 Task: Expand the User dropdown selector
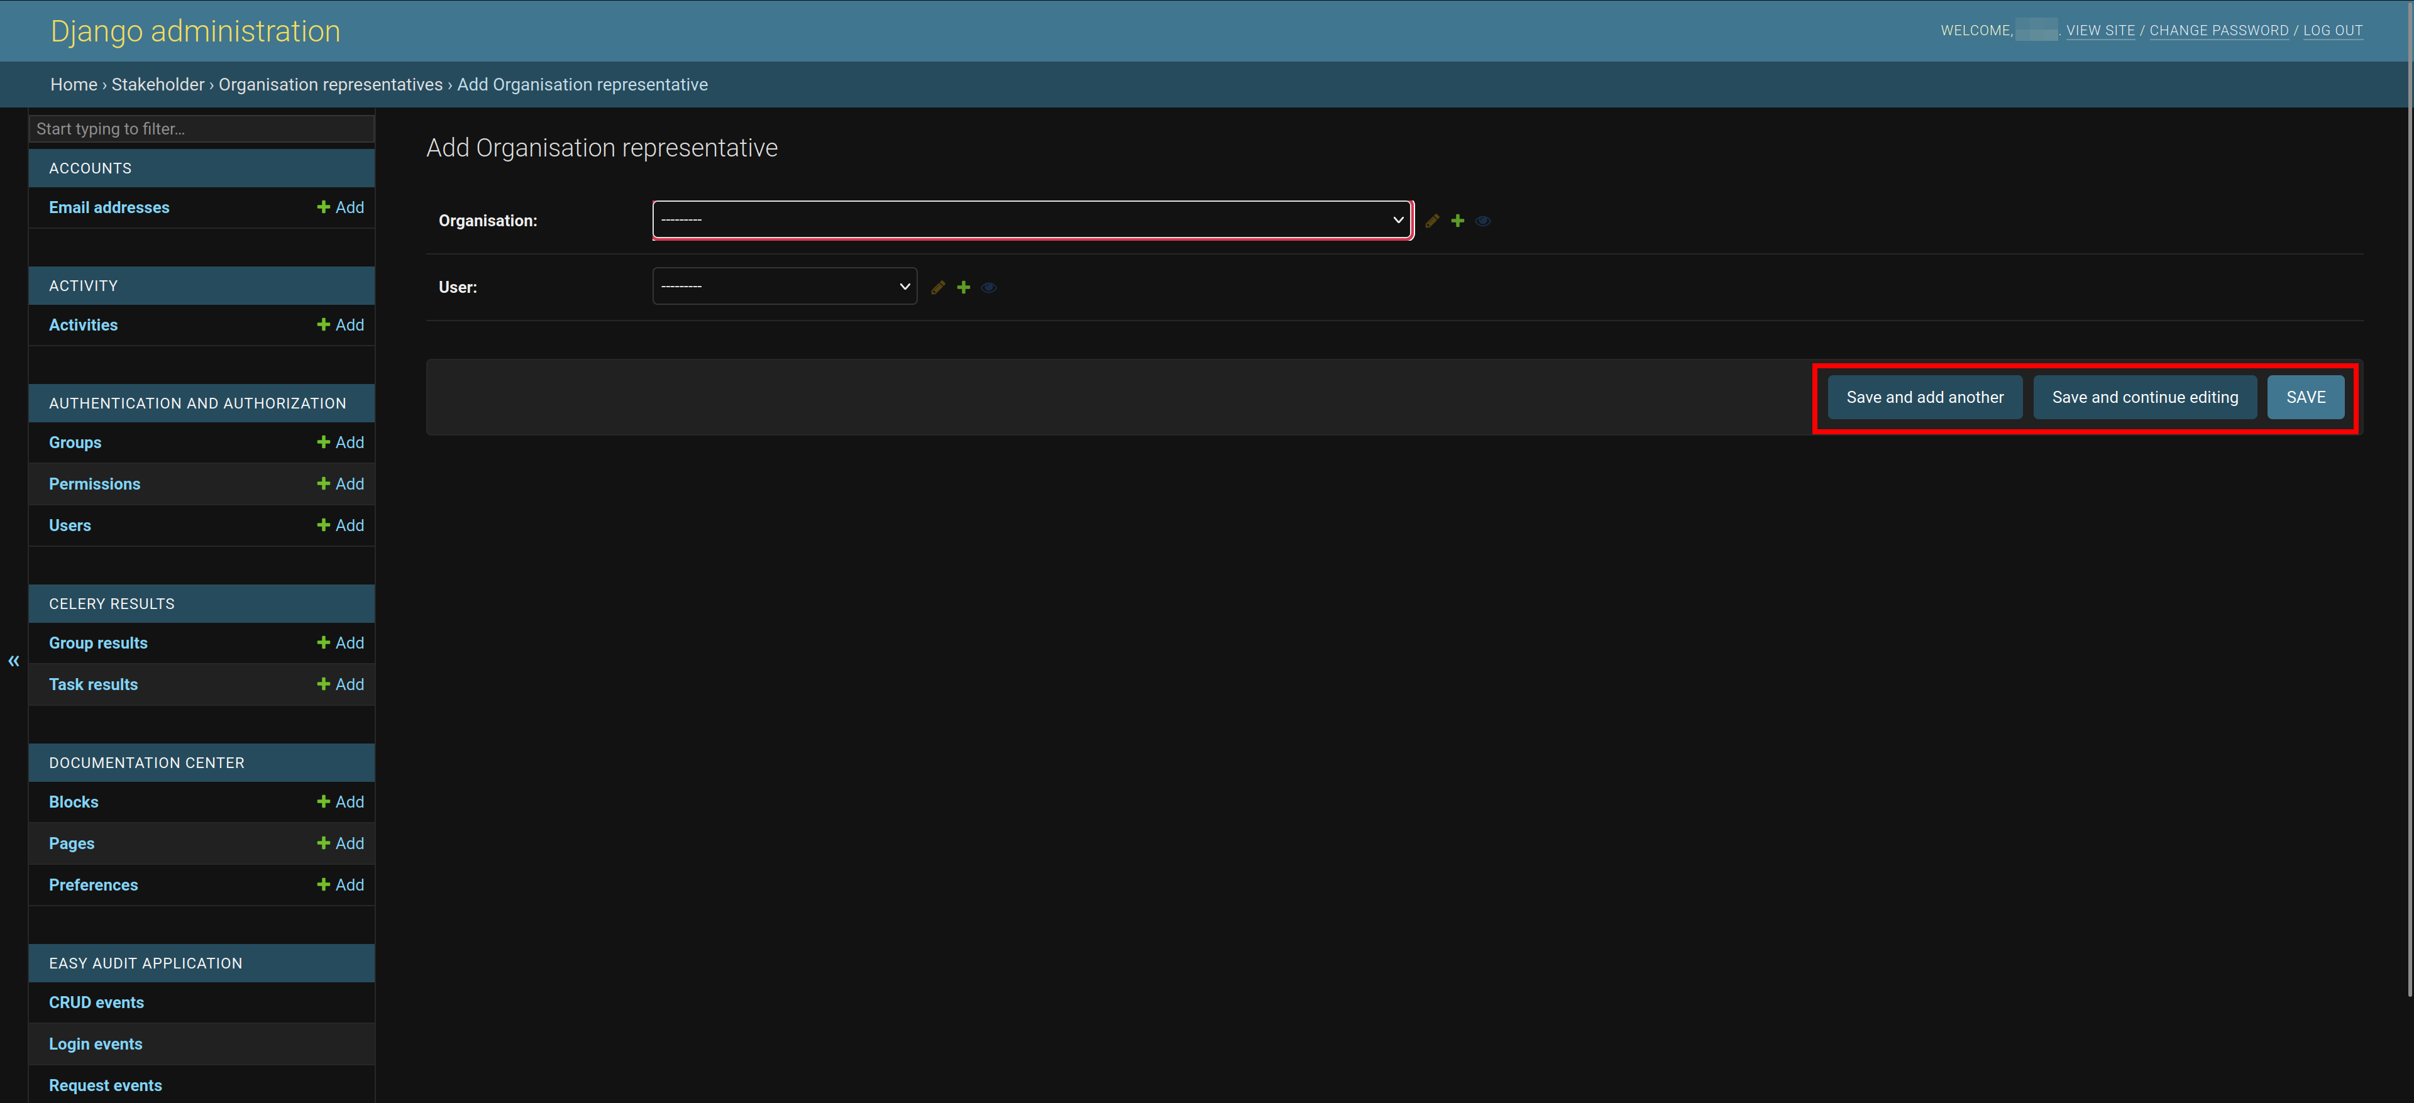coord(784,286)
